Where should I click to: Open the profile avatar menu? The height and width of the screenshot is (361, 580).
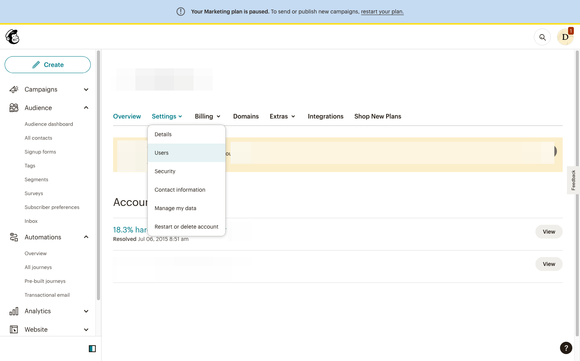(565, 37)
